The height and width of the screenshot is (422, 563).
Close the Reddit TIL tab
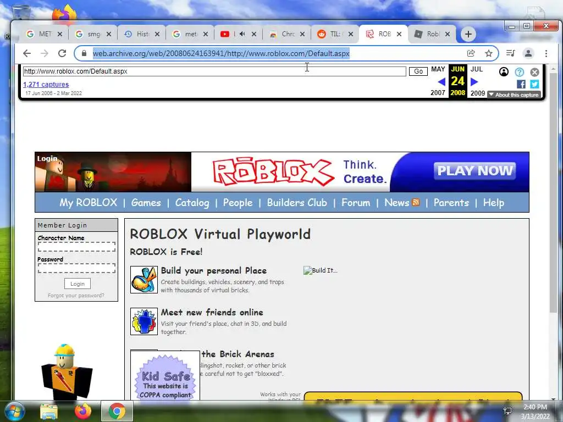(x=351, y=34)
